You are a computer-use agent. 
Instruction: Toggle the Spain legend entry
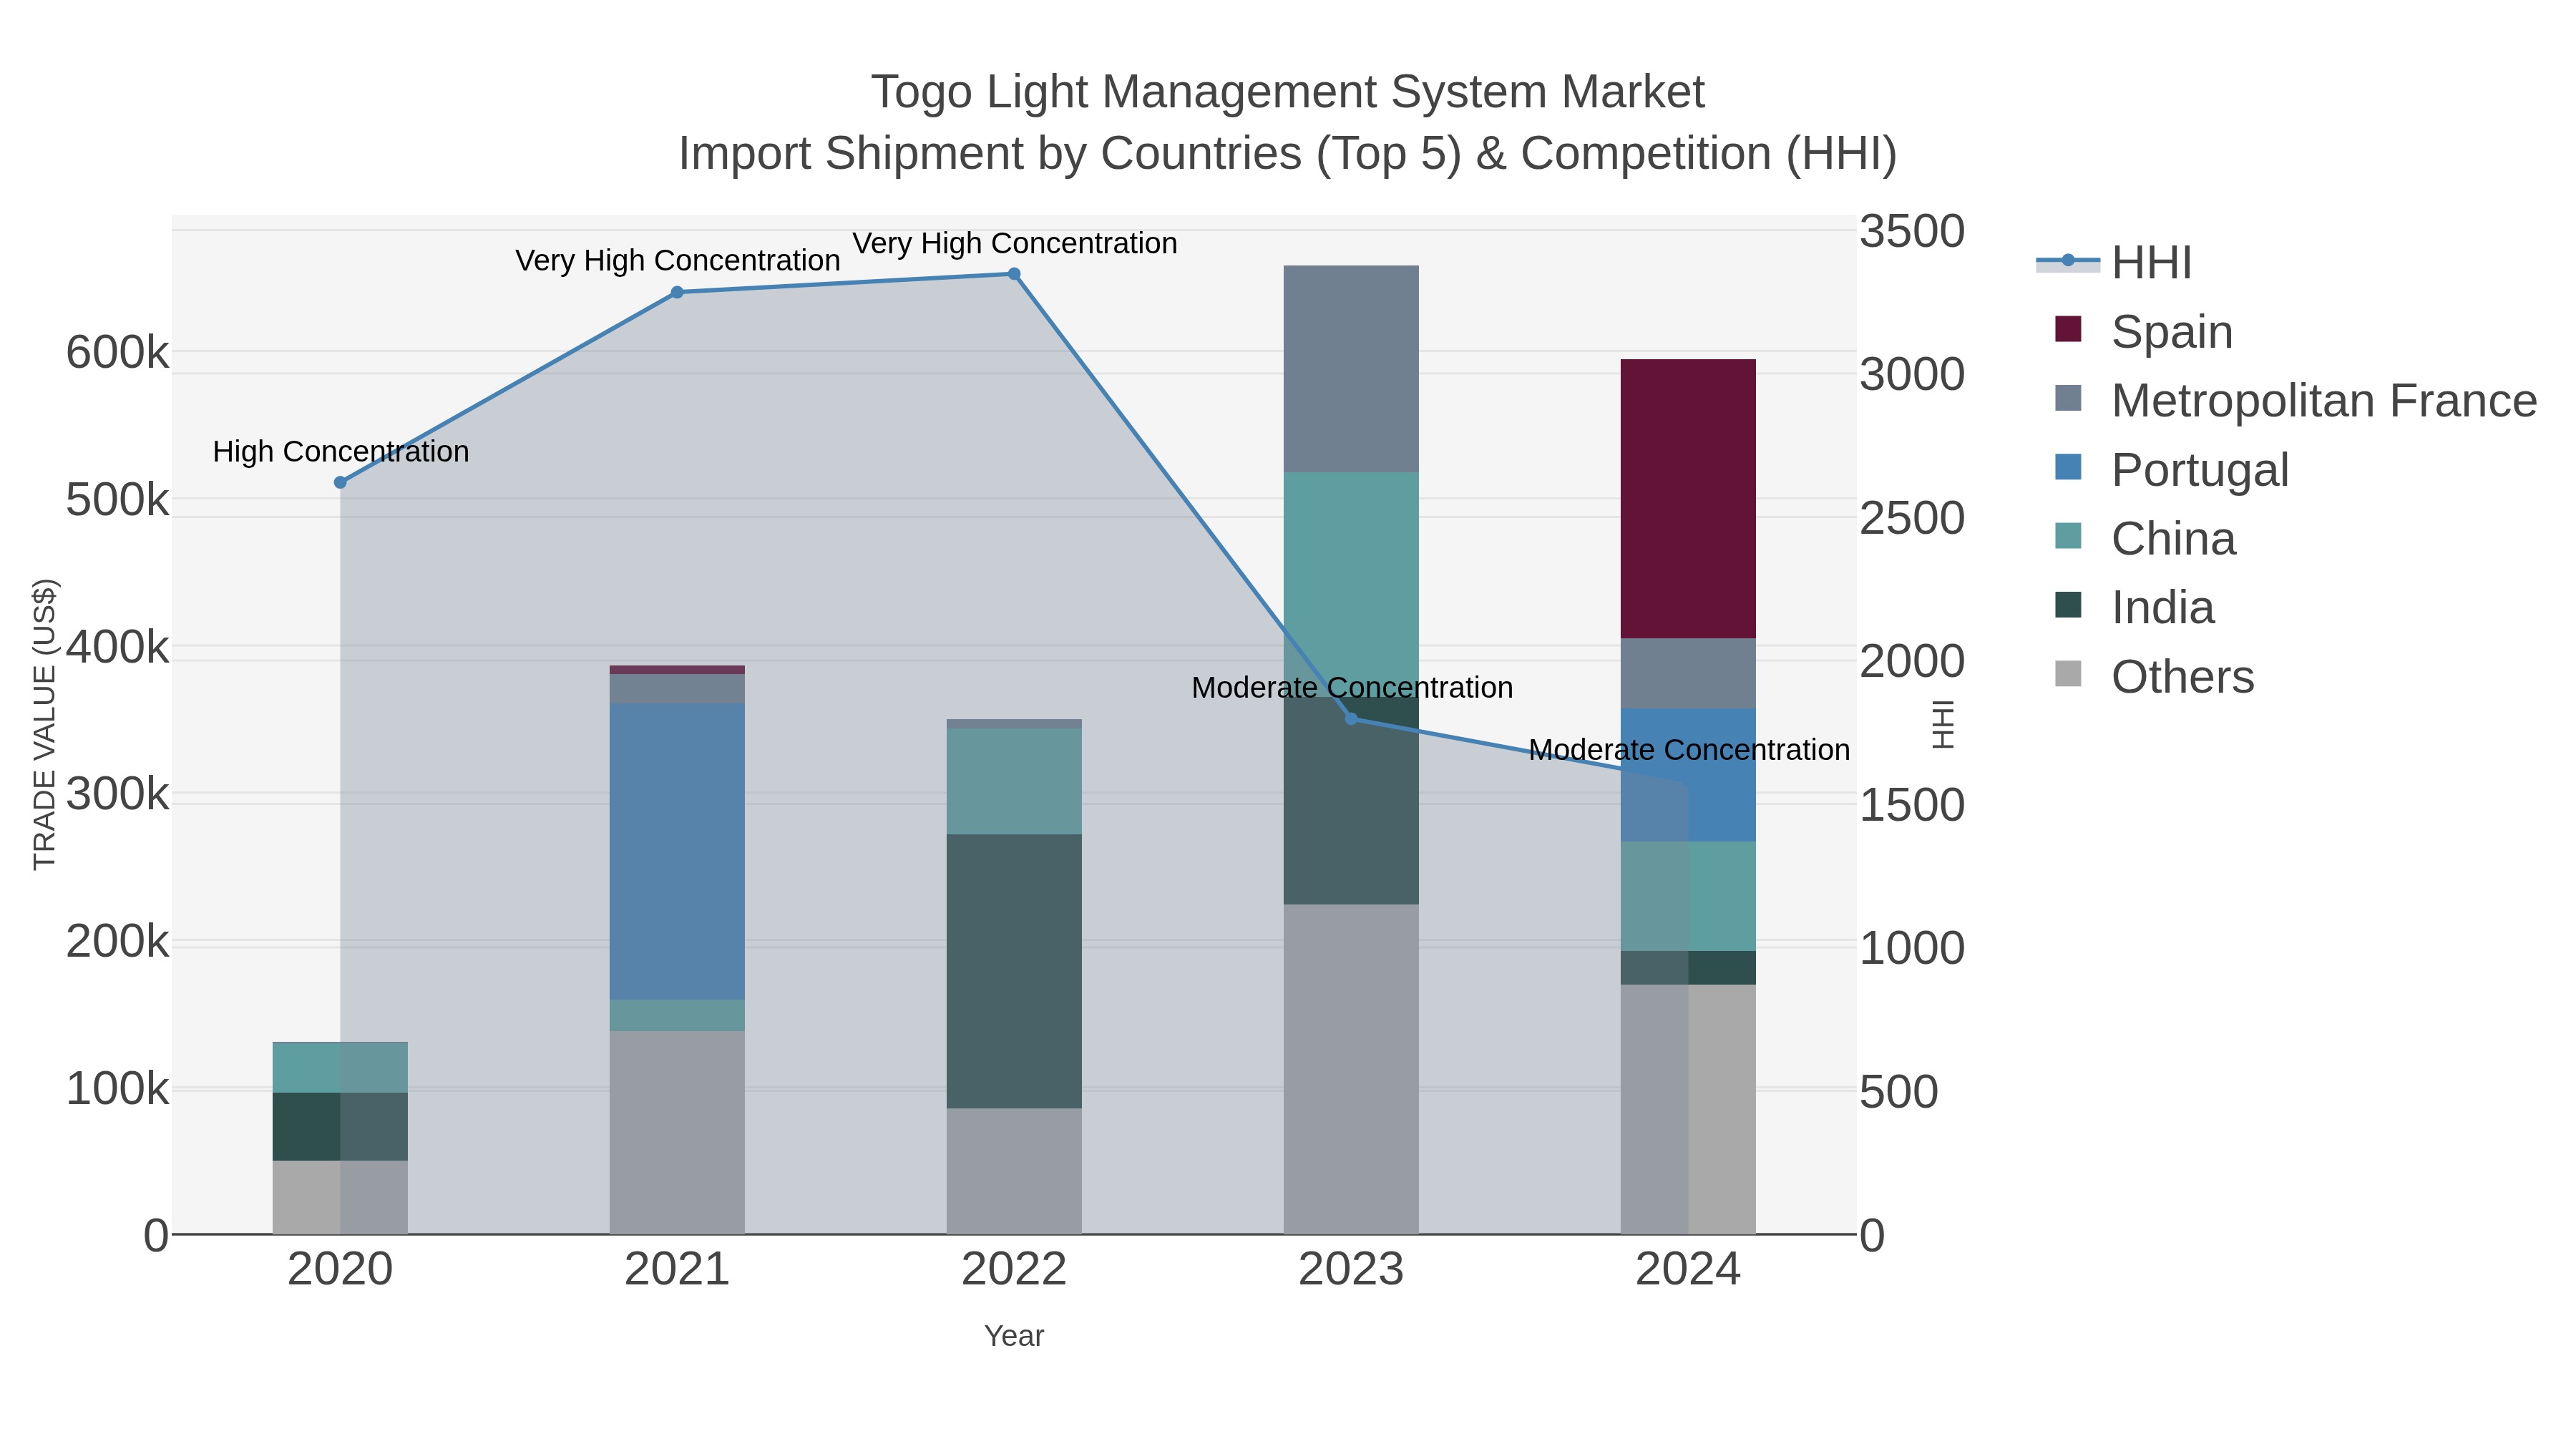pyautogui.click(x=2143, y=331)
